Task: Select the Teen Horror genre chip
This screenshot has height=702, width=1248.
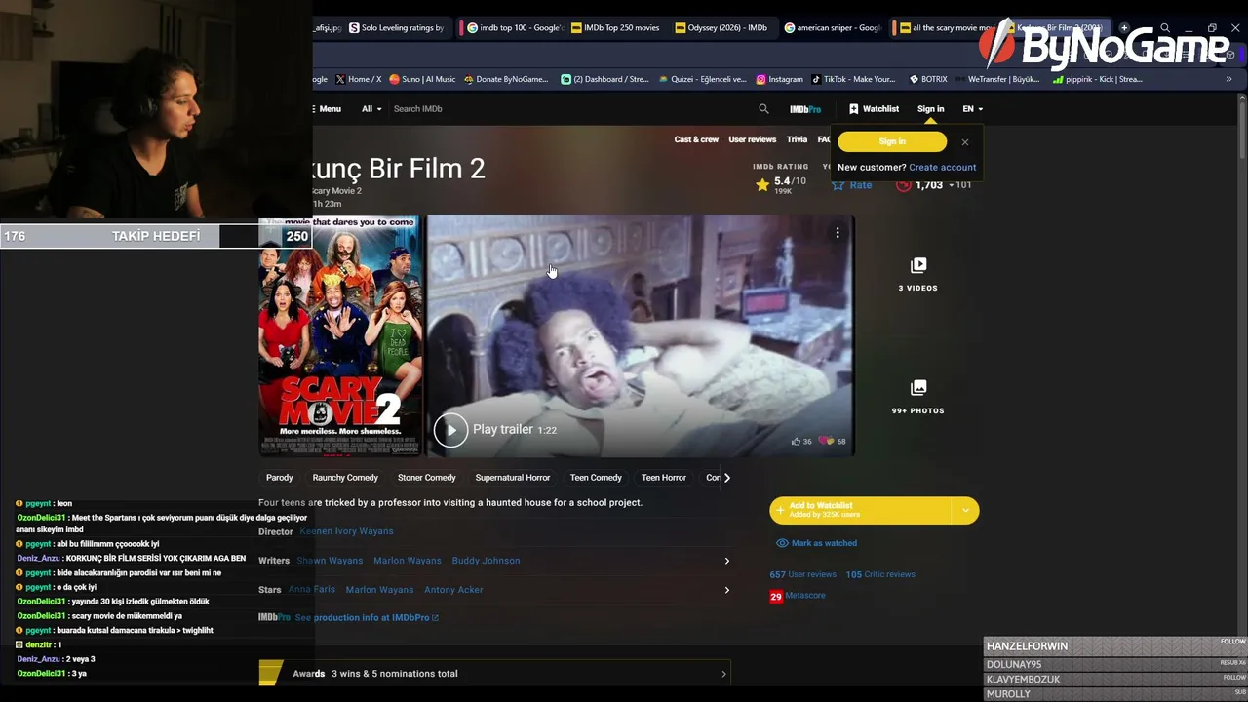Action: (664, 478)
